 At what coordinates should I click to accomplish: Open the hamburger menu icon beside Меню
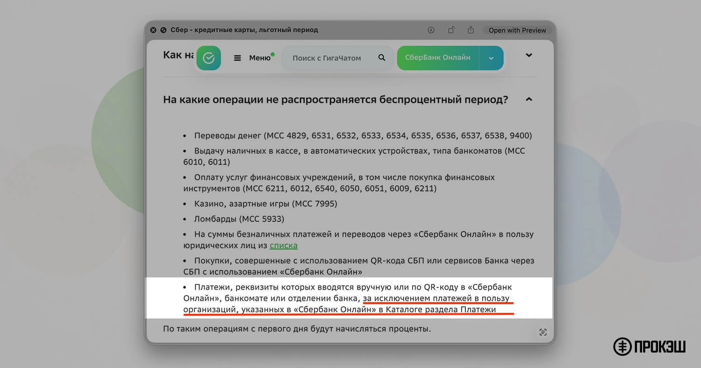(x=238, y=57)
